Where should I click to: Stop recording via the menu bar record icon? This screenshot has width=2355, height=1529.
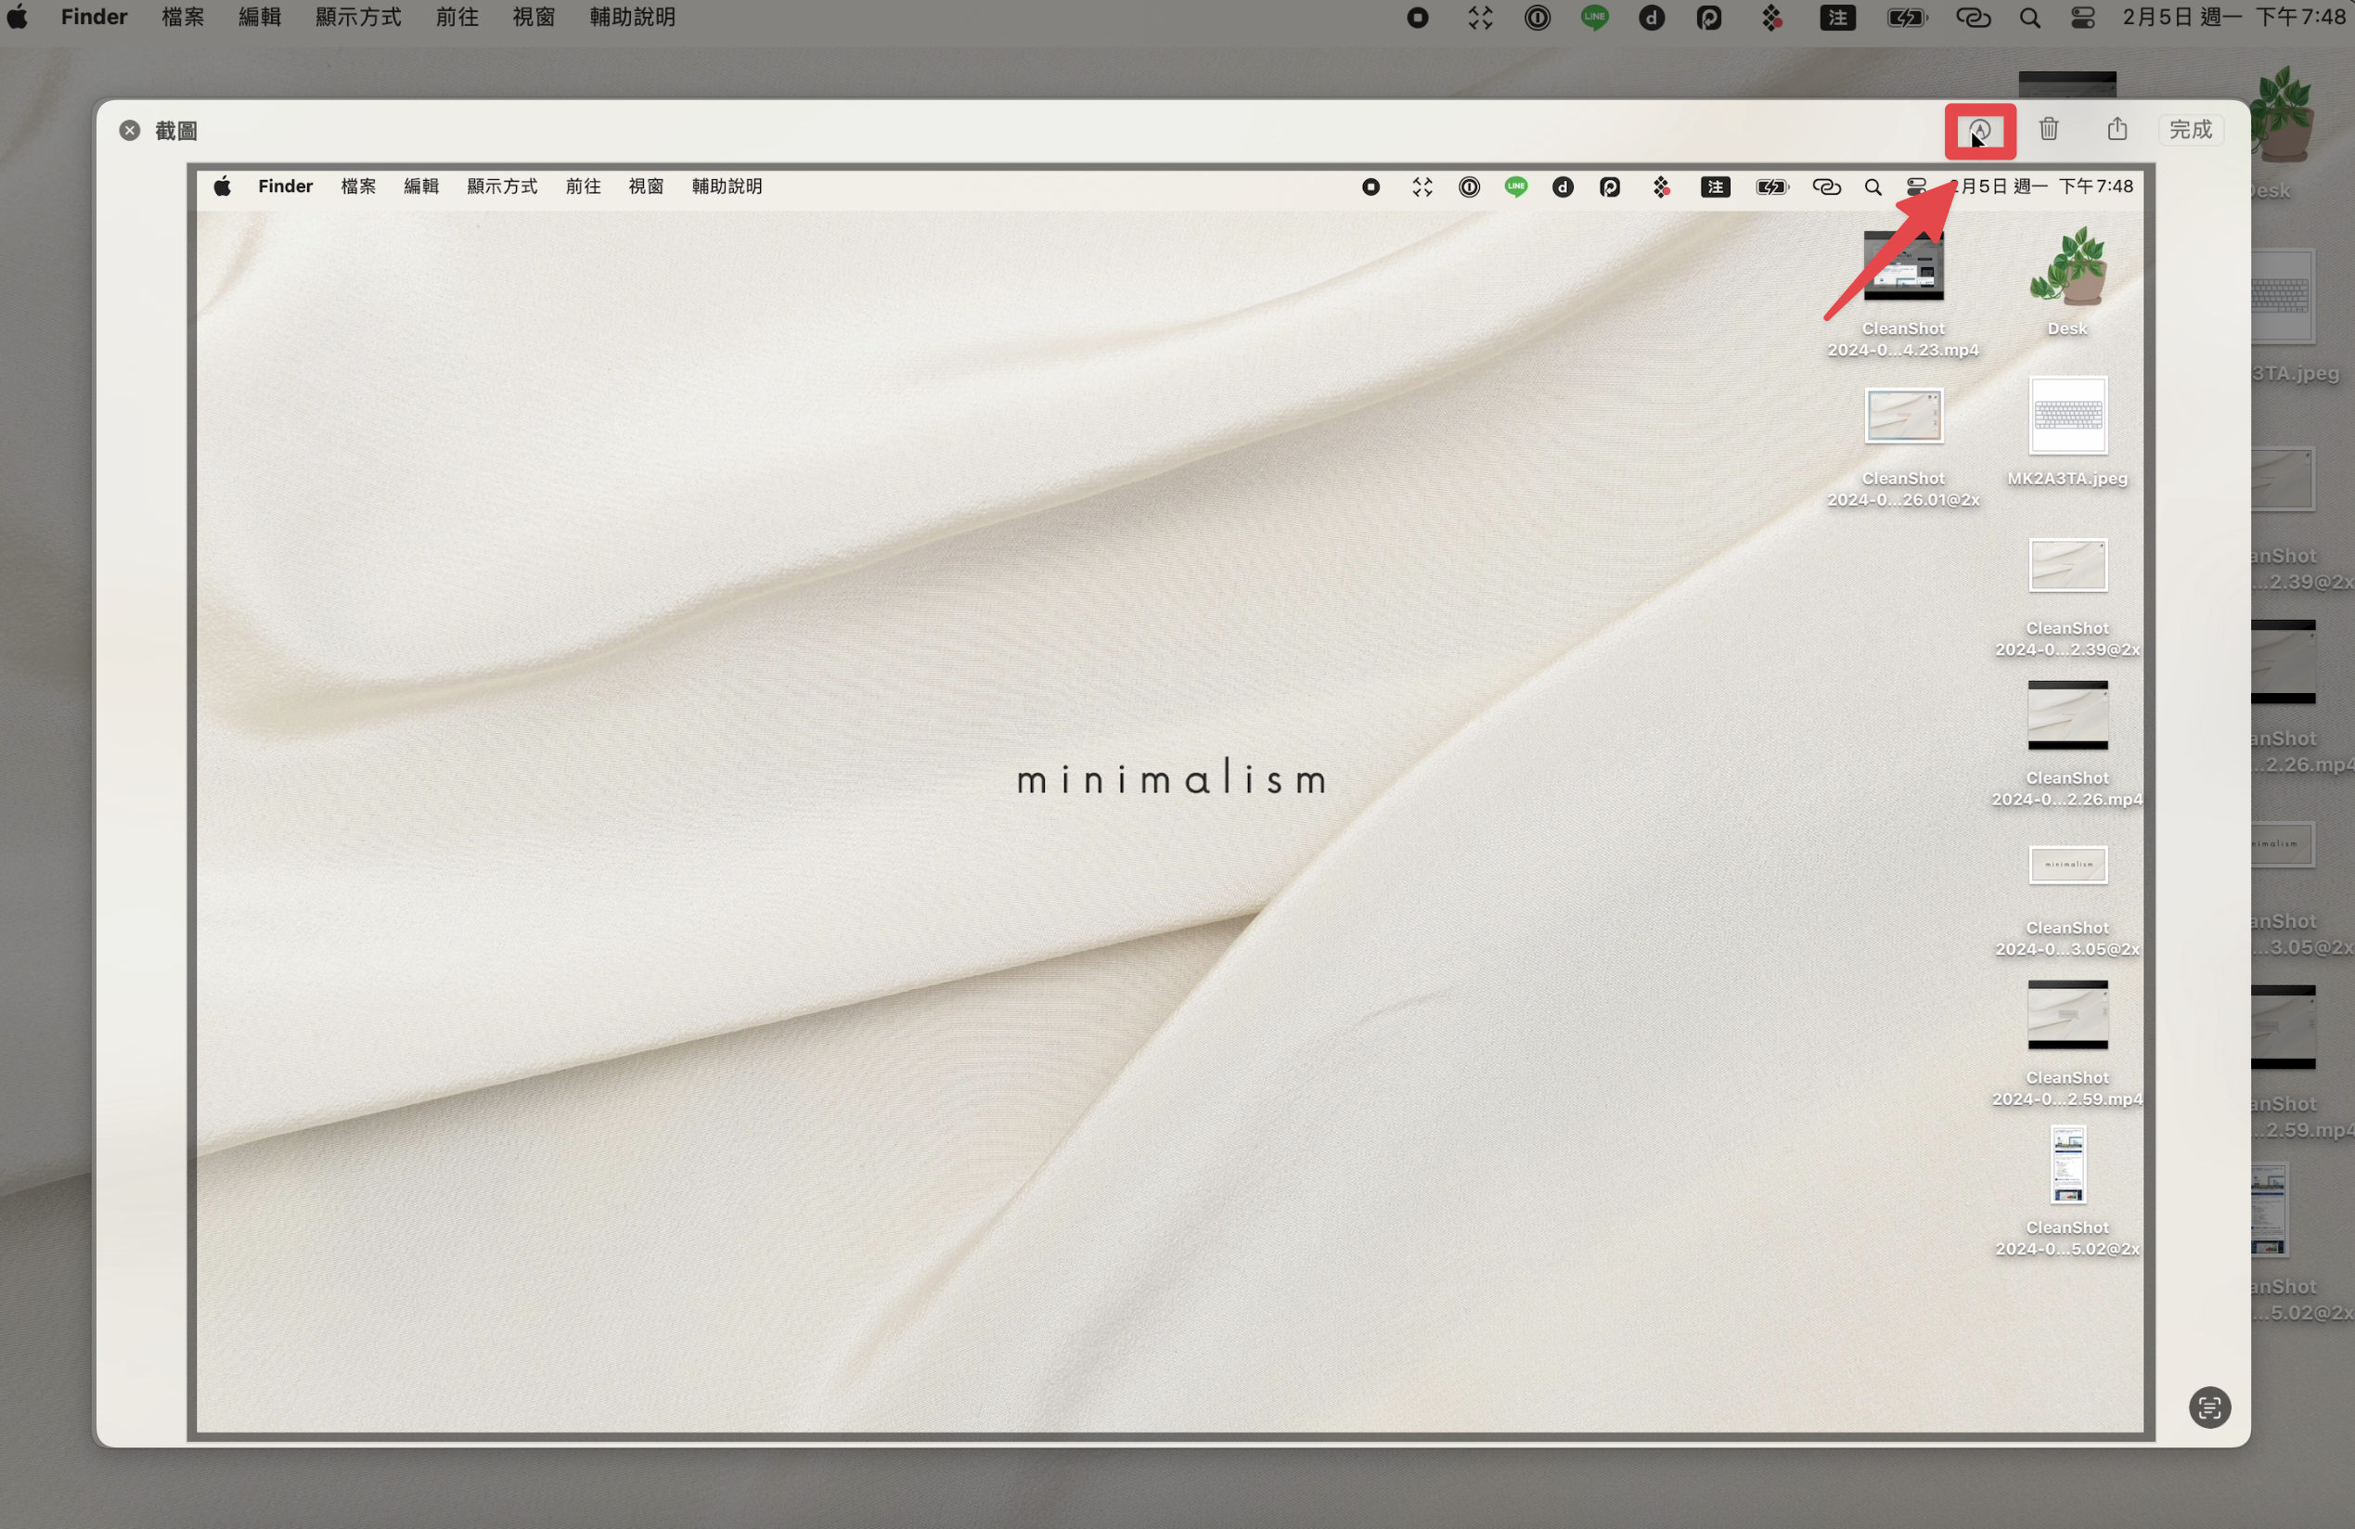tap(1417, 18)
